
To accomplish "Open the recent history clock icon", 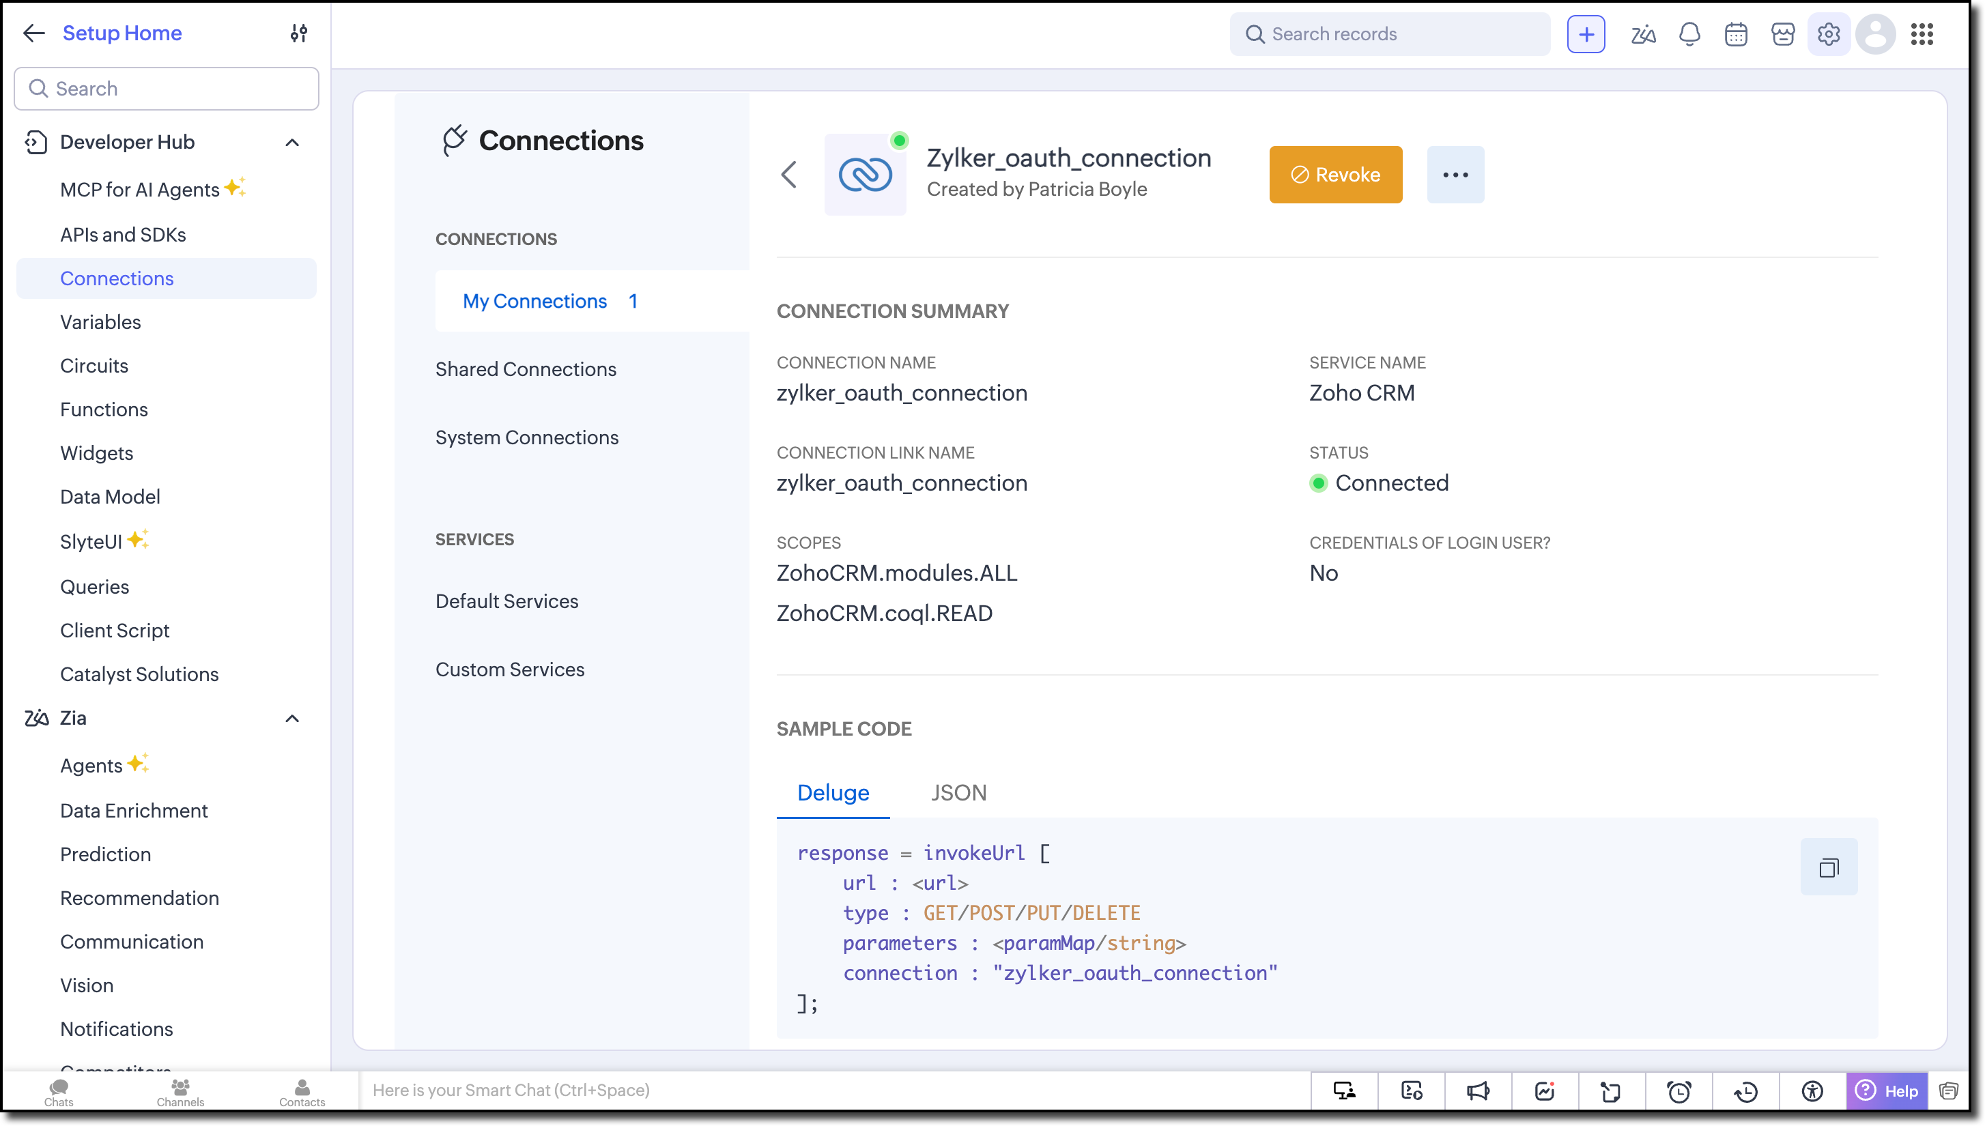I will 1745,1091.
